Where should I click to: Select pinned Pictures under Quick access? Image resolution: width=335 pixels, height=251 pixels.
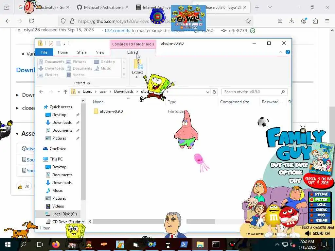59,138
